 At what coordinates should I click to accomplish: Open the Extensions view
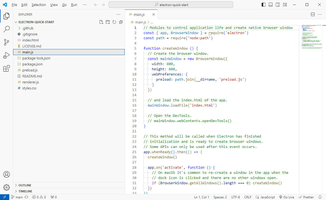click(7, 68)
